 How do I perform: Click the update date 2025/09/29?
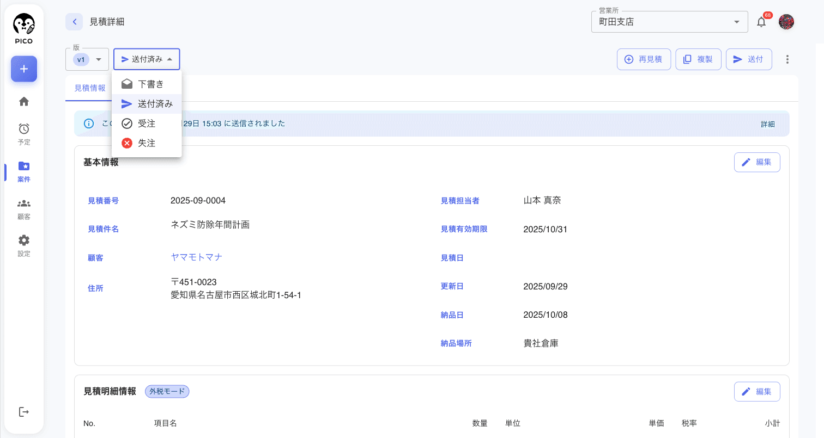(545, 286)
